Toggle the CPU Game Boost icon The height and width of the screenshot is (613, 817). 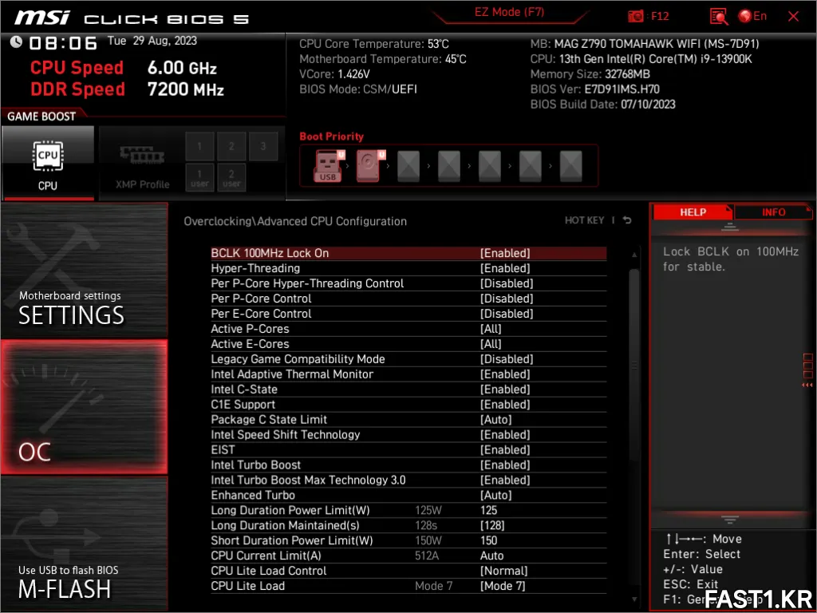tap(48, 164)
